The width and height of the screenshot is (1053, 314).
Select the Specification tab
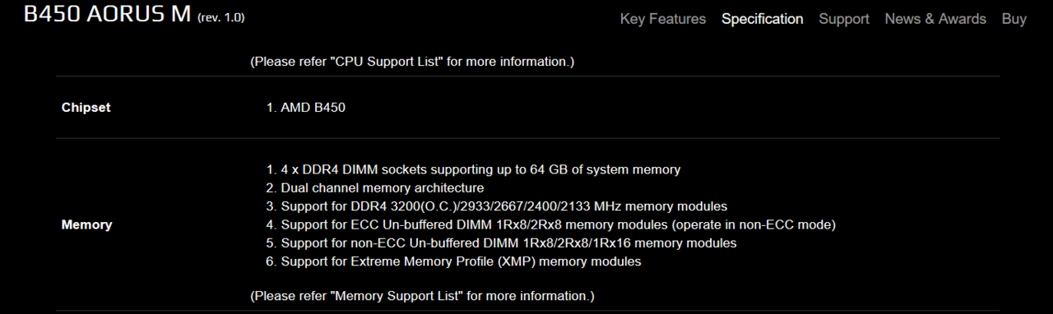(762, 19)
